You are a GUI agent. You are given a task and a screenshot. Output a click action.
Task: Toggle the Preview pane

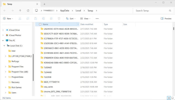166,18
